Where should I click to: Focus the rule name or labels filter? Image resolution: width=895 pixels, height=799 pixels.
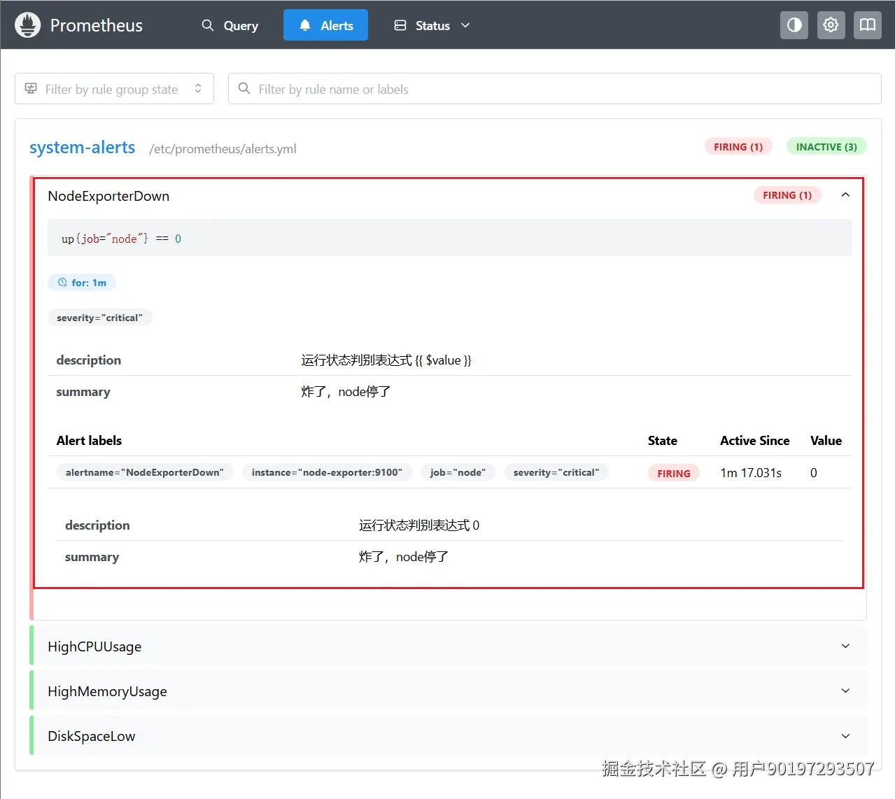(554, 89)
